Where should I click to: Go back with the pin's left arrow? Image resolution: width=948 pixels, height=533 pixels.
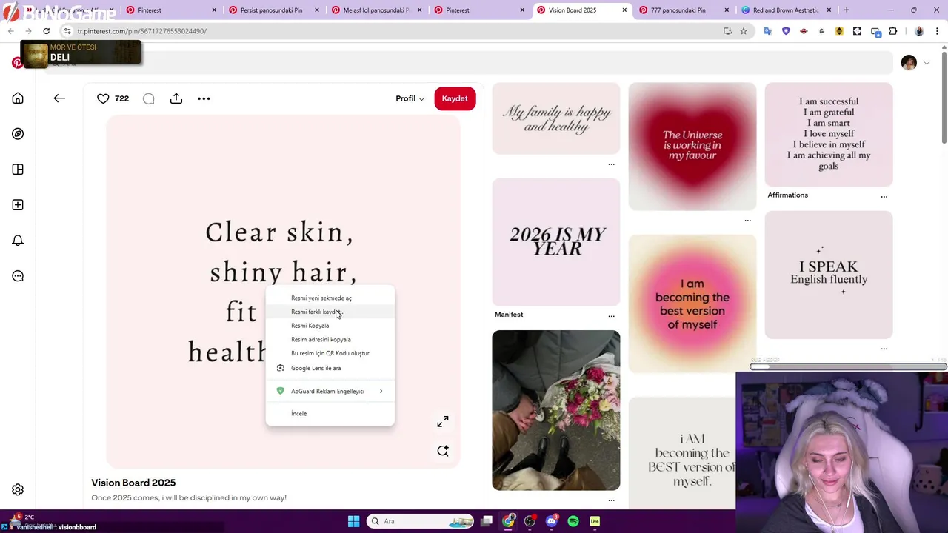(x=59, y=98)
